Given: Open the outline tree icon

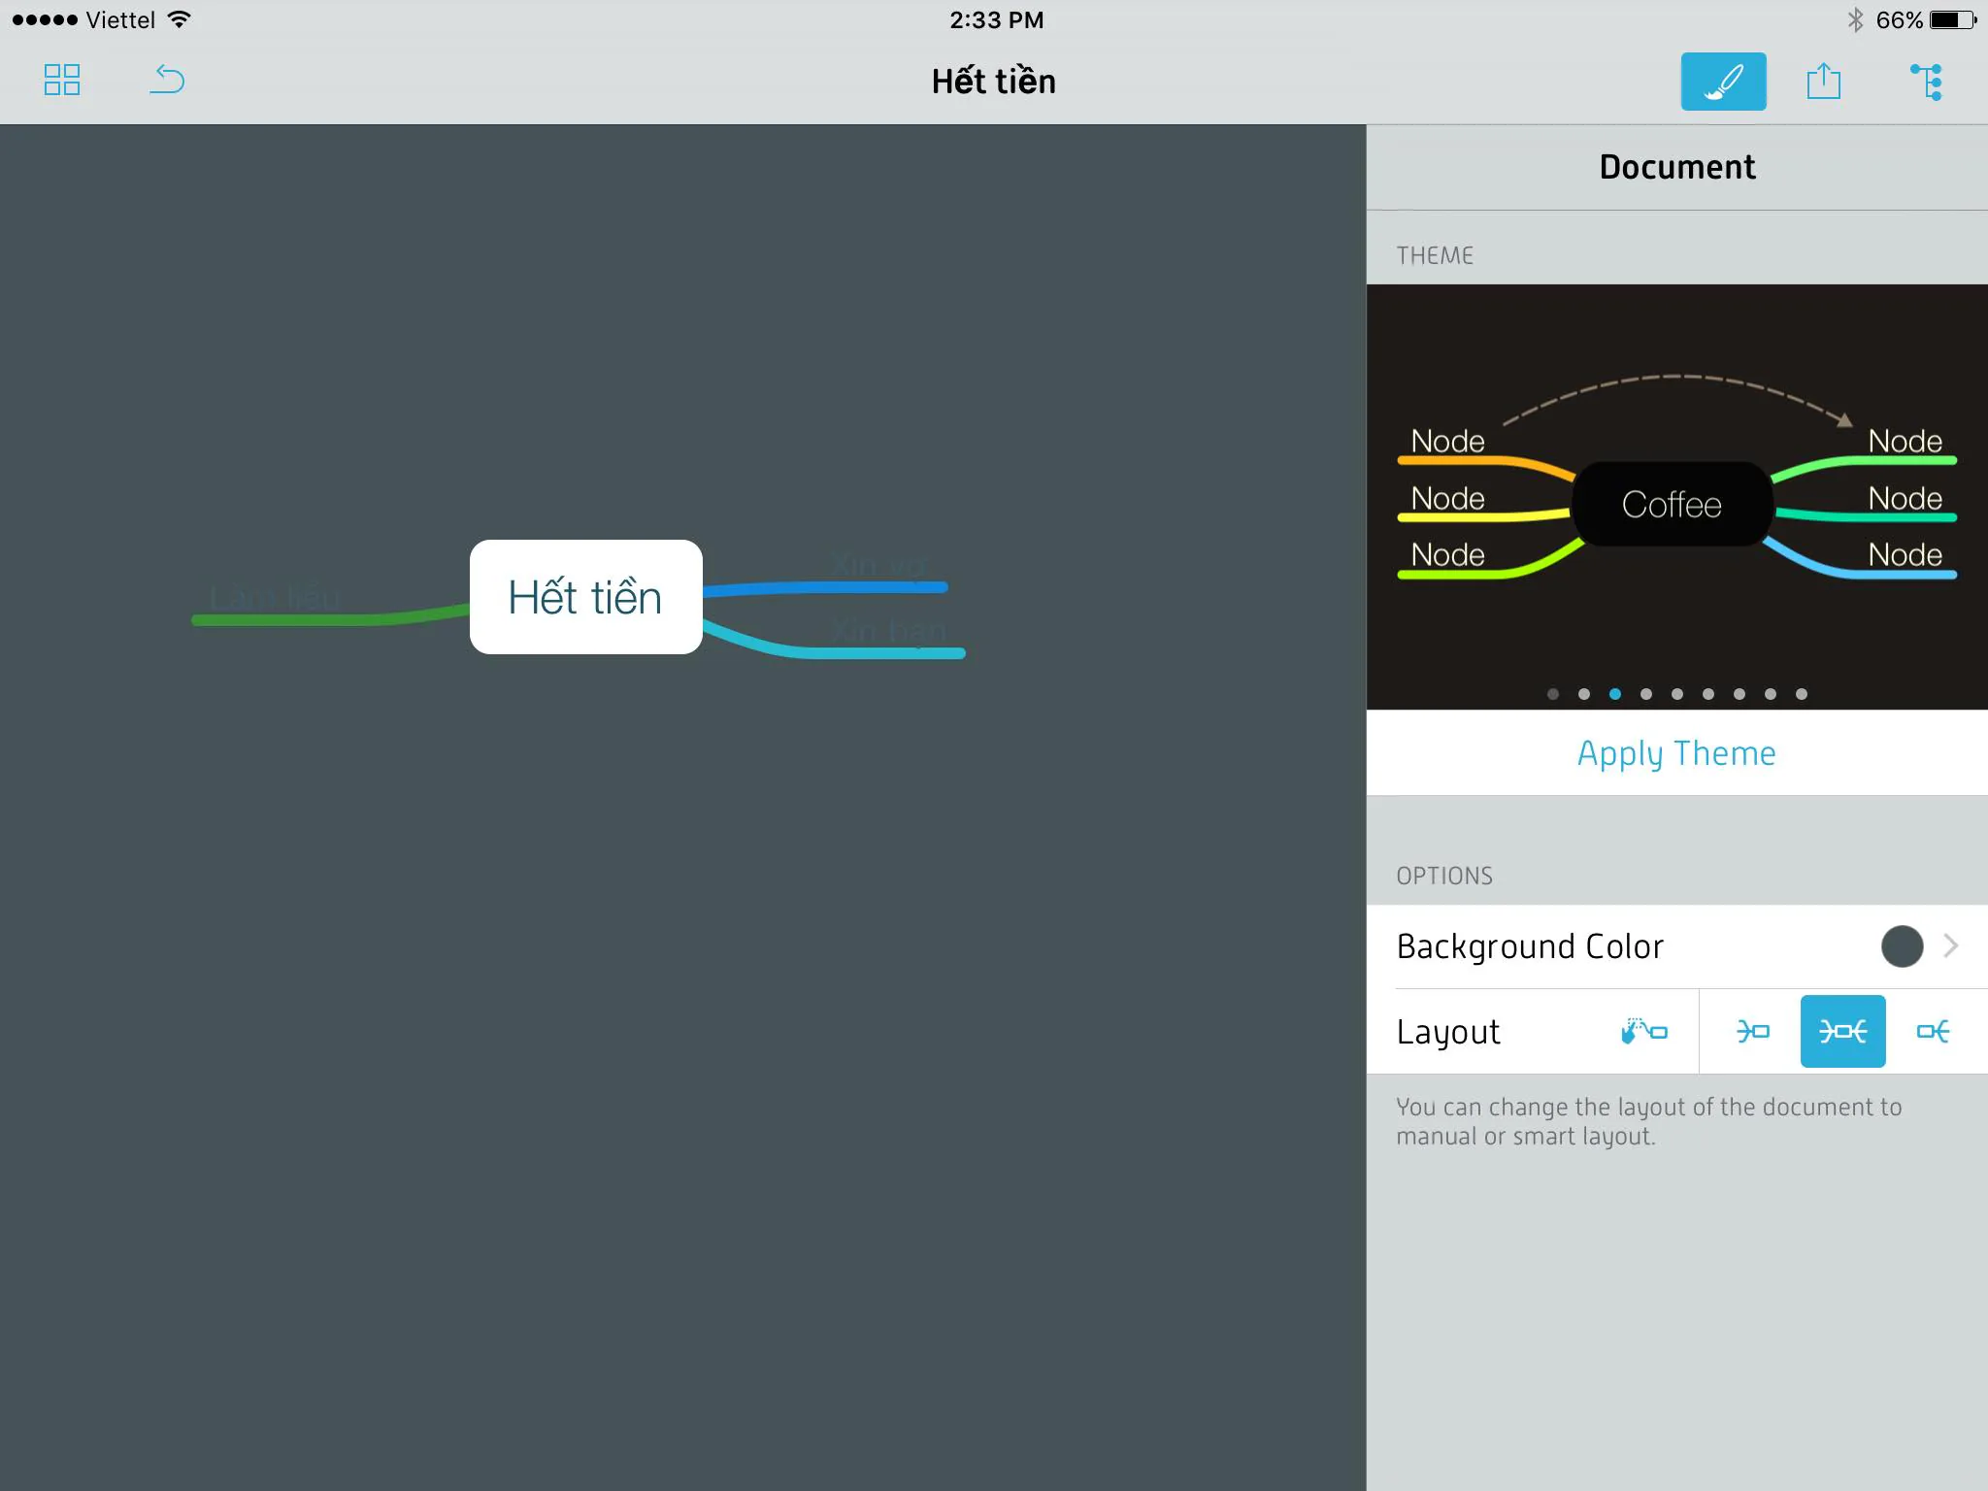Looking at the screenshot, I should click(1927, 82).
